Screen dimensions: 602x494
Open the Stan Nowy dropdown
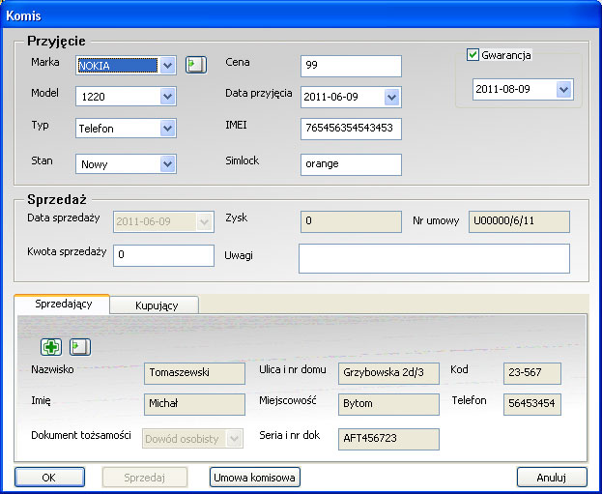click(168, 164)
